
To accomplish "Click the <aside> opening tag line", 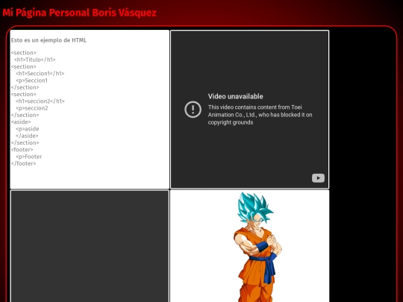I will [21, 122].
